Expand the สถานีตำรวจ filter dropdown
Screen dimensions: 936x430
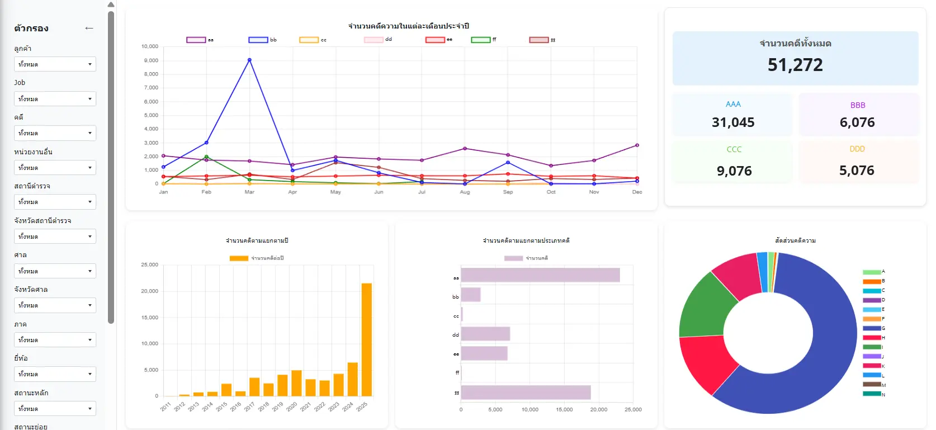tap(55, 202)
